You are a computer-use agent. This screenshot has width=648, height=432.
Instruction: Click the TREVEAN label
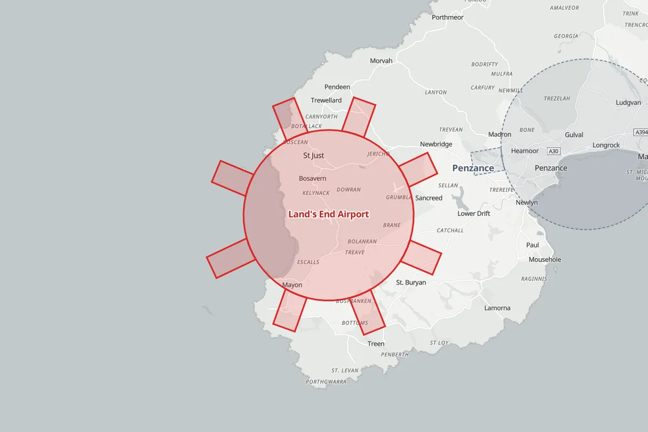pos(451,130)
